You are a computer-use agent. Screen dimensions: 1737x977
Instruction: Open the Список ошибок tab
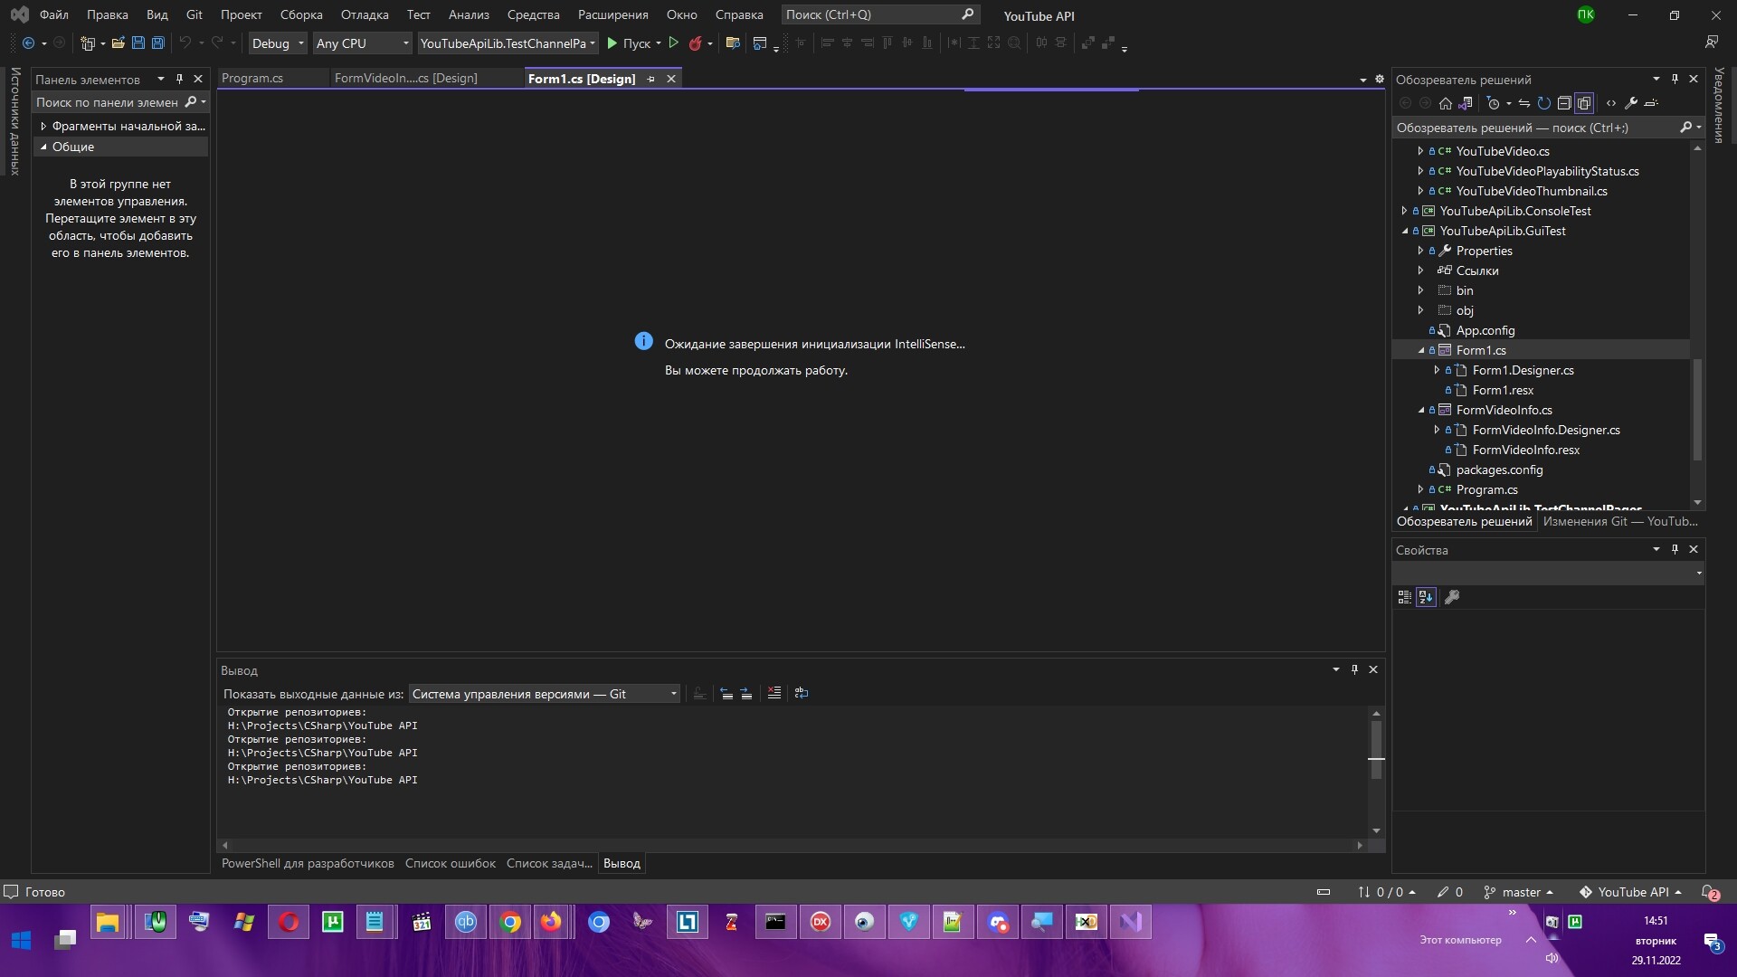coord(450,863)
